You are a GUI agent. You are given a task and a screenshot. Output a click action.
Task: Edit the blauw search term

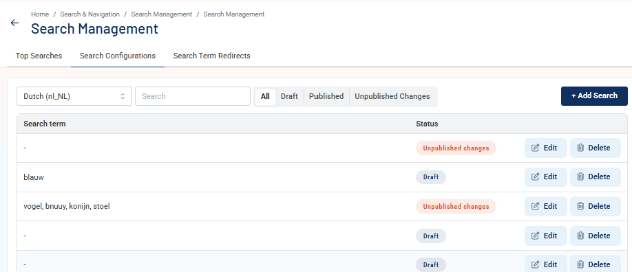(x=545, y=177)
